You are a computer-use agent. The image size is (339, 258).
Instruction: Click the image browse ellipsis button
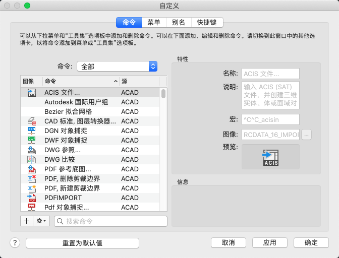(306, 135)
